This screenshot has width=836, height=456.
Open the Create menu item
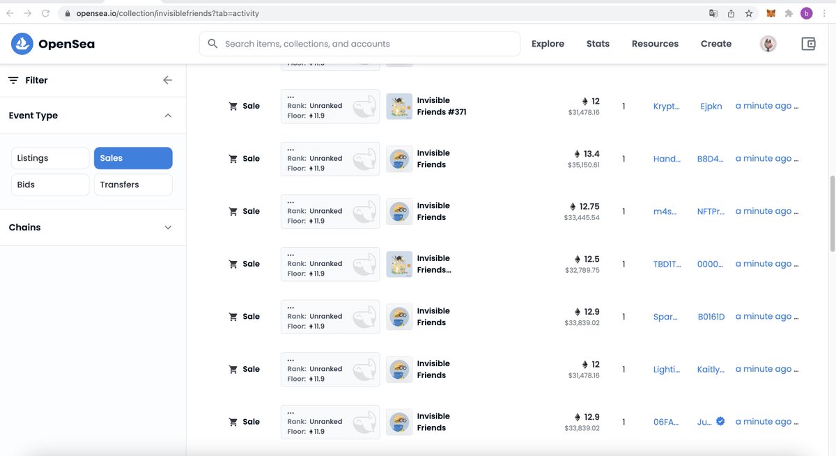coord(716,44)
